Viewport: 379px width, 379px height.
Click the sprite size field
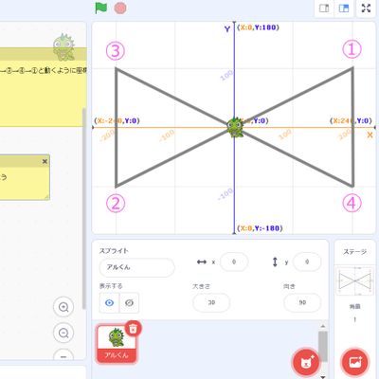[x=211, y=302]
